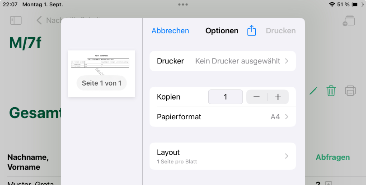Tap the share icon in print options
Screen dimensions: 366x185
(x=252, y=31)
